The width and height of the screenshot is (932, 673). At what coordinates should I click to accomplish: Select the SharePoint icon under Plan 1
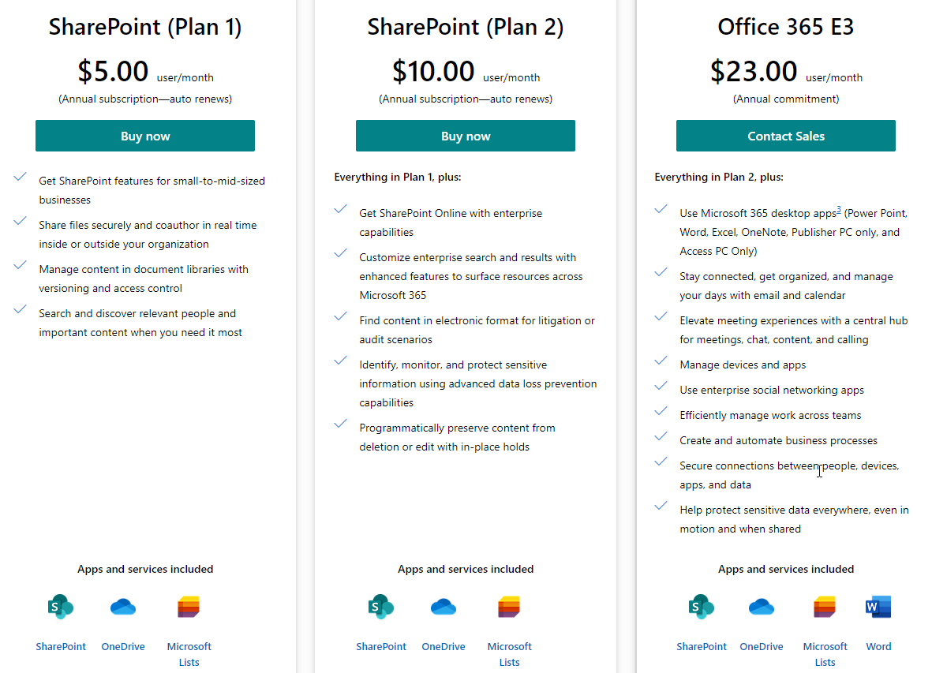pos(61,607)
